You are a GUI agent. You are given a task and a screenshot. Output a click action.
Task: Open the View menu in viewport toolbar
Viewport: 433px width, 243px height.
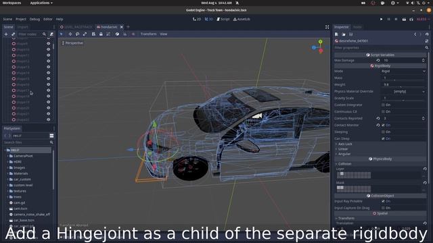[x=164, y=34]
